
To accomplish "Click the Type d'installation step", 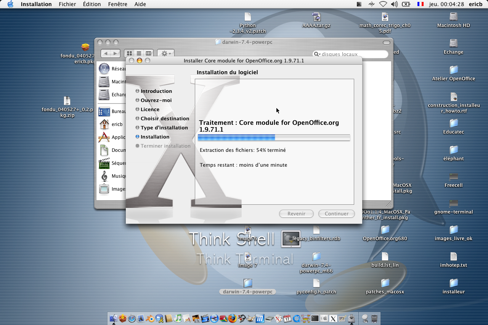I will tap(162, 127).
